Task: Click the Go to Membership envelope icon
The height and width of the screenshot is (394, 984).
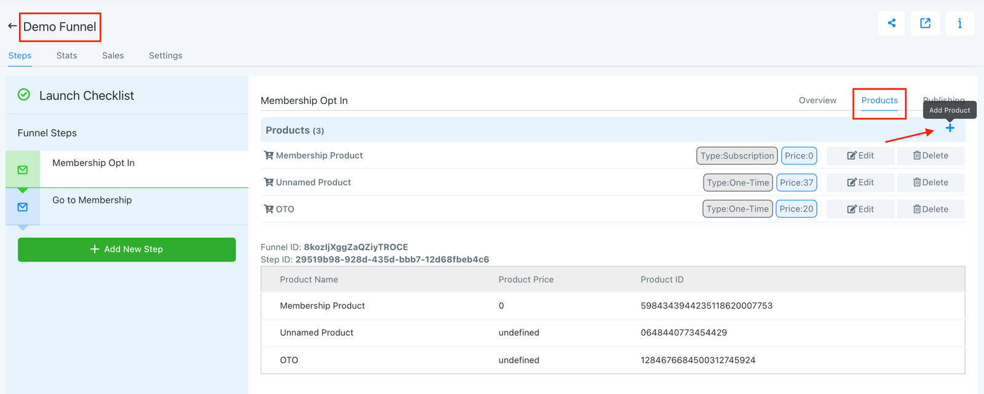Action: (23, 207)
